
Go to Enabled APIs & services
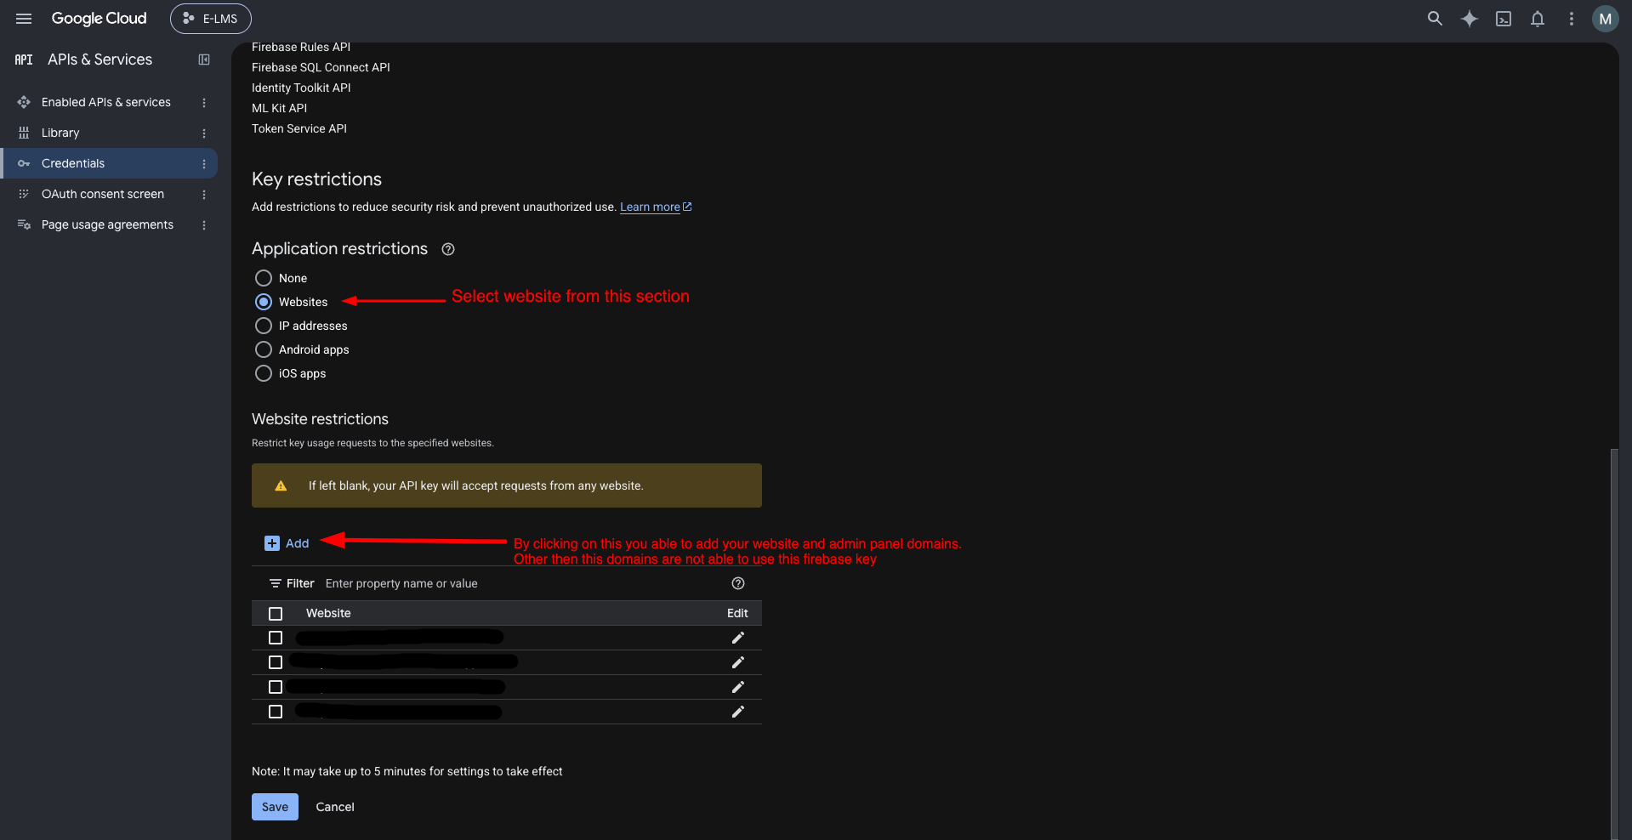[106, 102]
